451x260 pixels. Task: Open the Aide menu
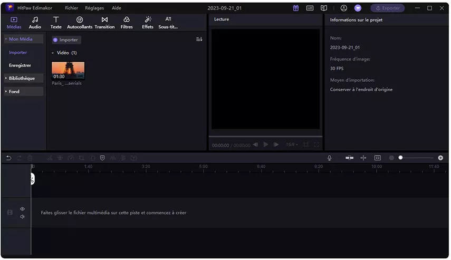[x=116, y=8]
